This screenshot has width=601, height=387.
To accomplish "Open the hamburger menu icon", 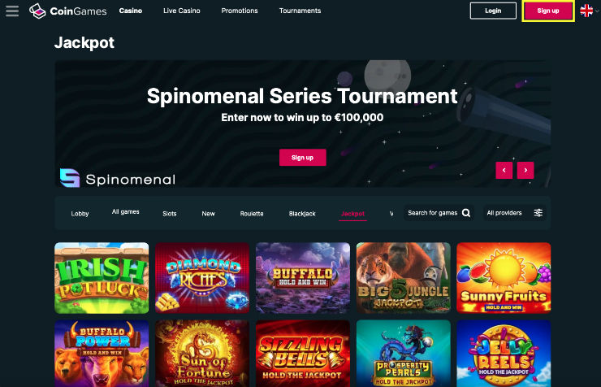I will 12,11.
